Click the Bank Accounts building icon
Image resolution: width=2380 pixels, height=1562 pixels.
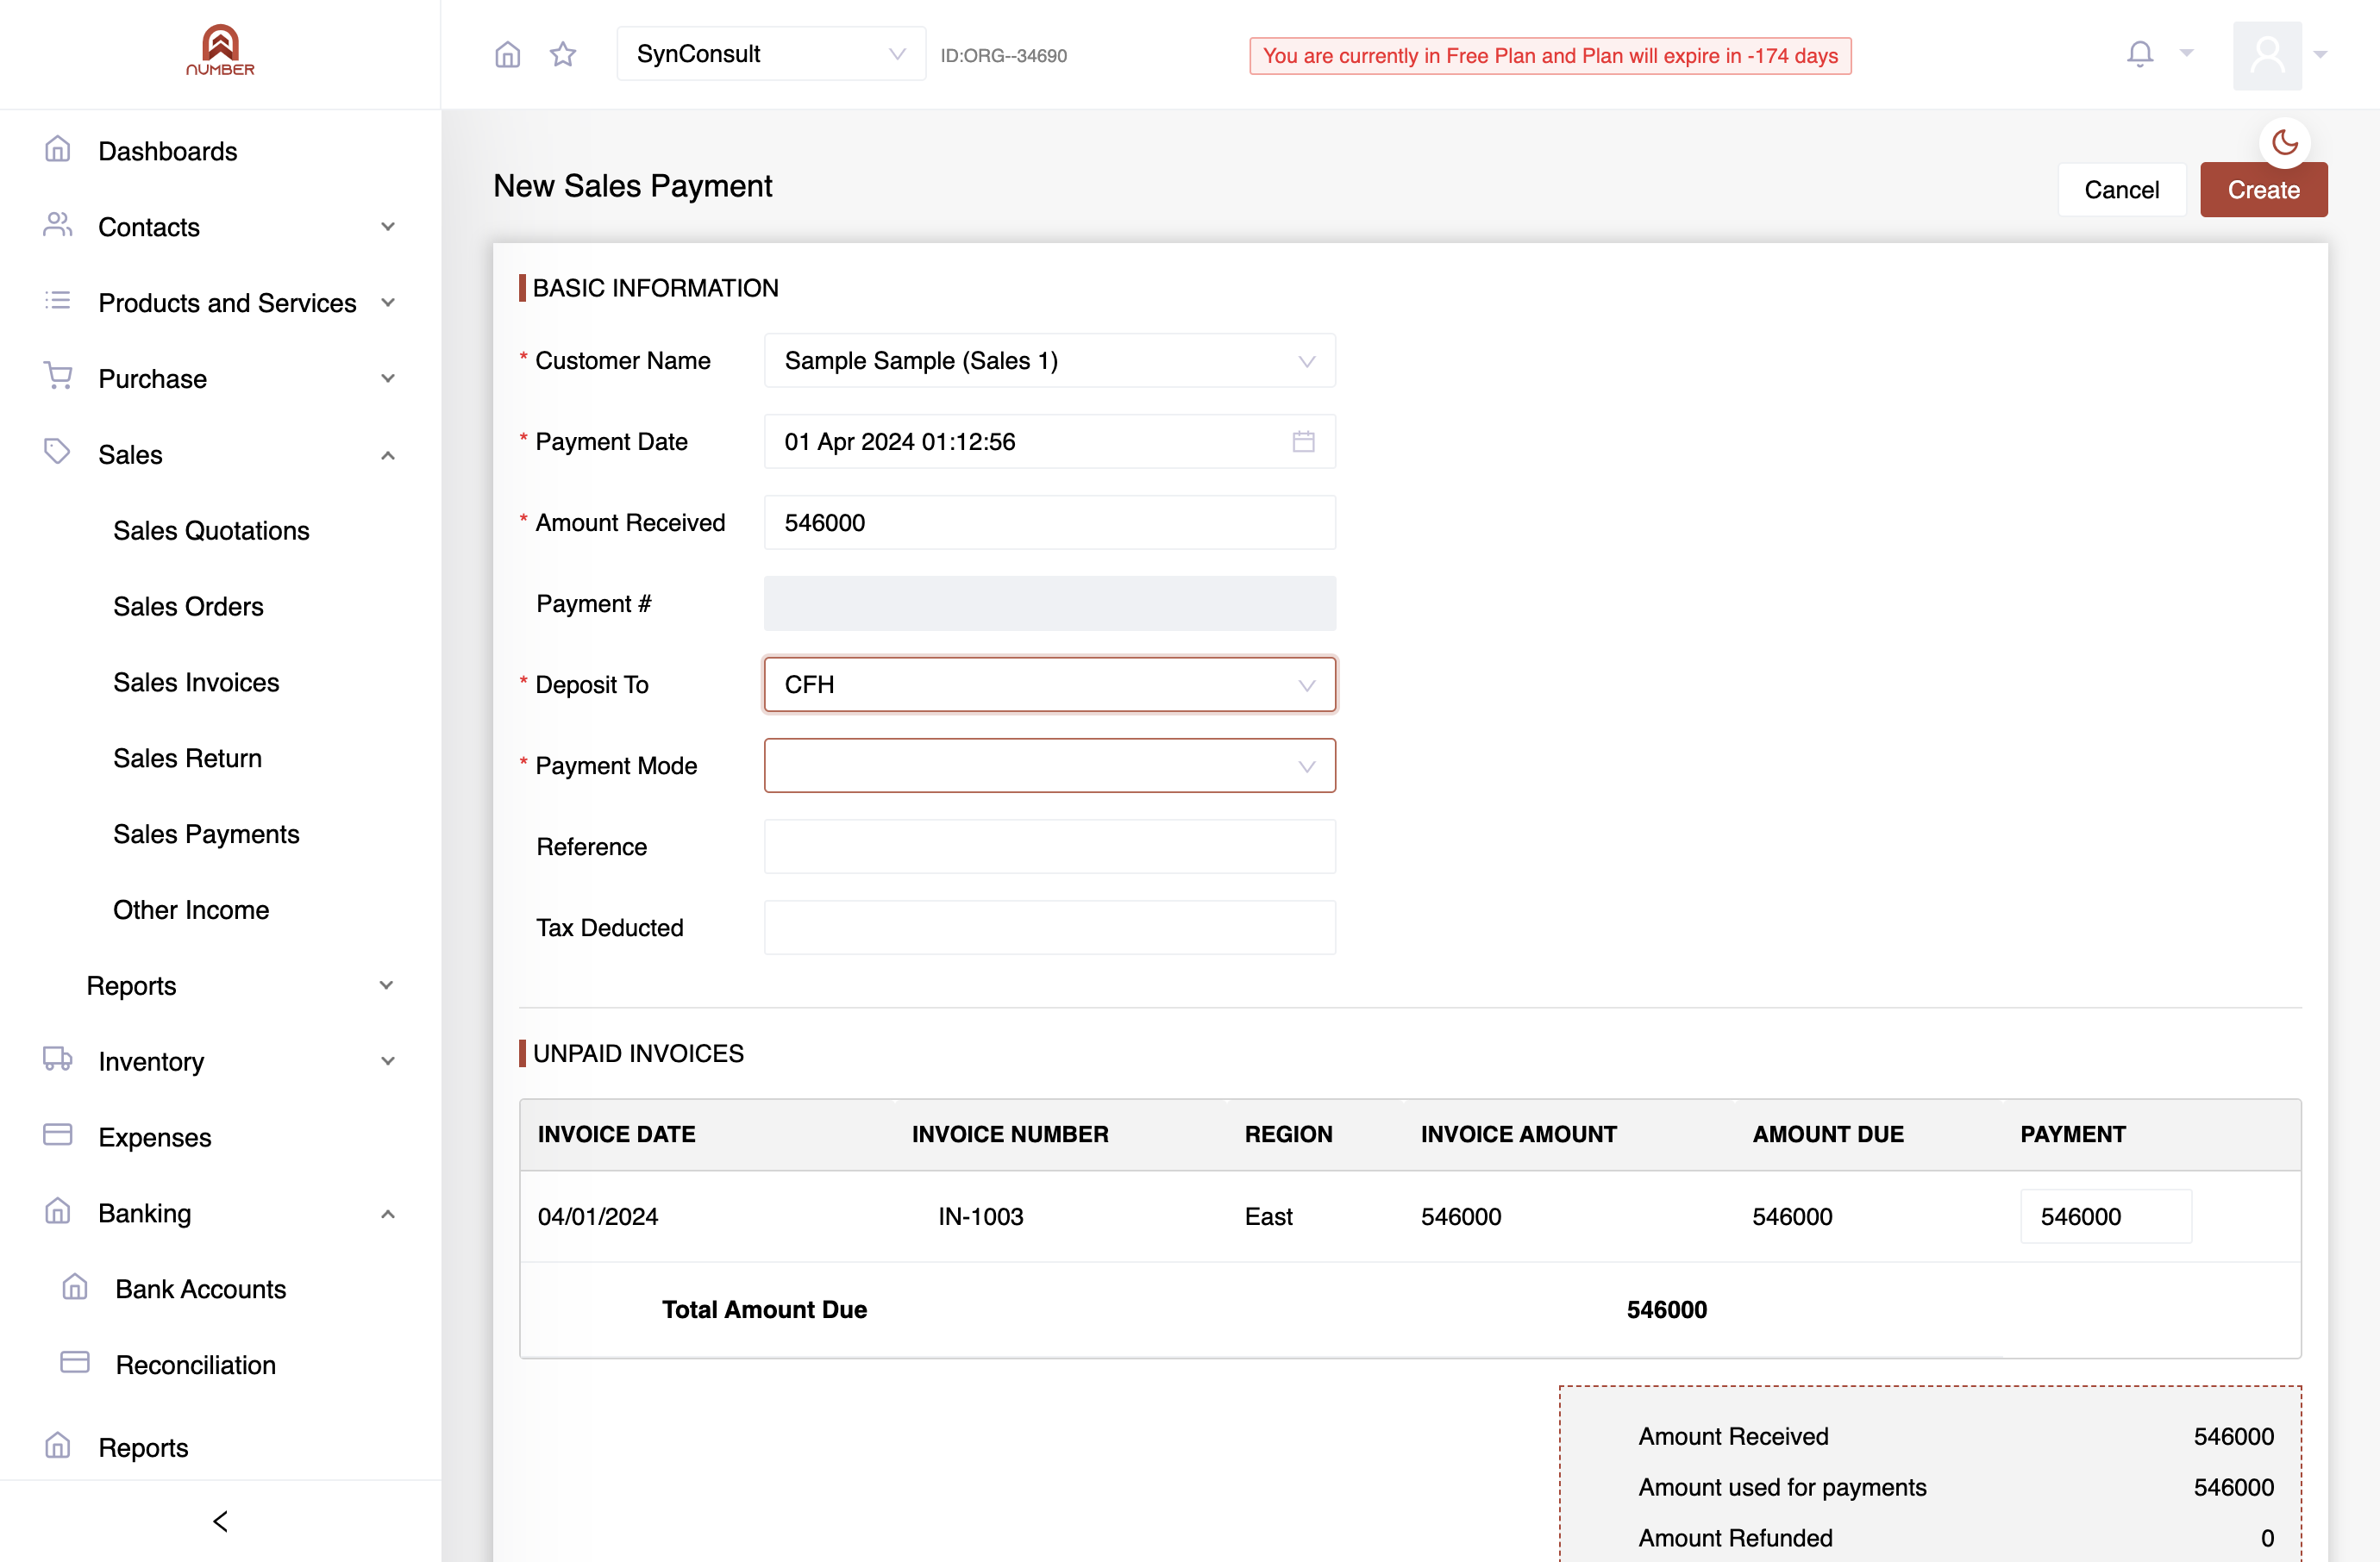pos(75,1287)
